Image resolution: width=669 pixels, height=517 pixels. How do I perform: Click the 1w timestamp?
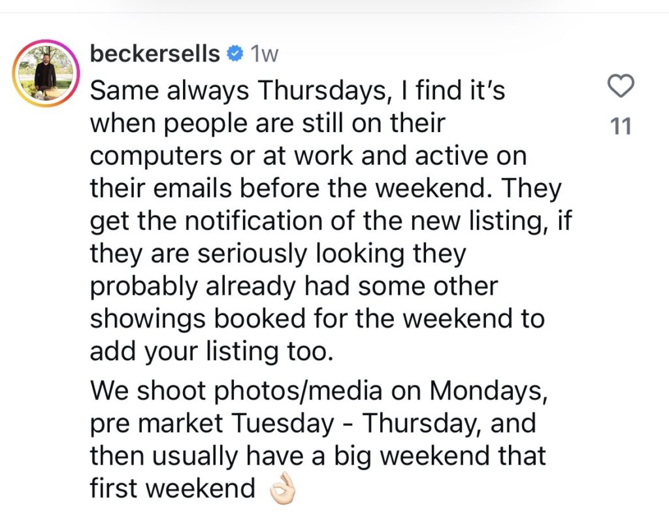click(x=265, y=54)
